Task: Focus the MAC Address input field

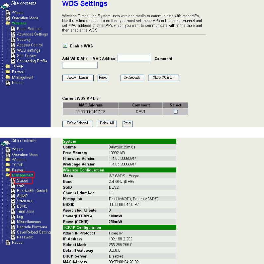Action: [x=134, y=58]
